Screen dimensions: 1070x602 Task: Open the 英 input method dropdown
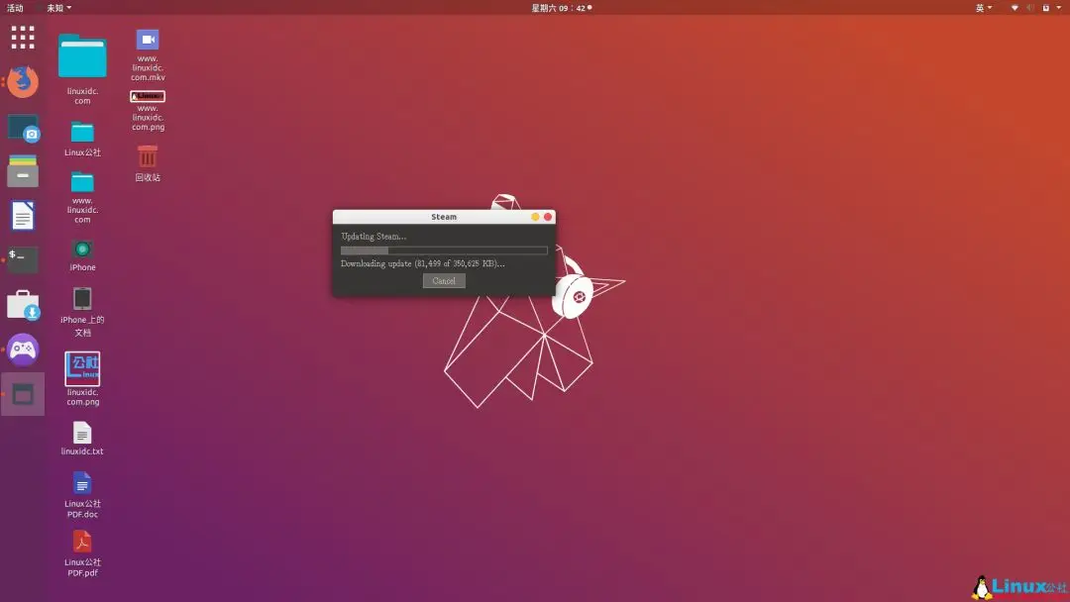(984, 8)
